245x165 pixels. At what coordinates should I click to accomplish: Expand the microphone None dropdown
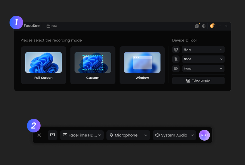tap(203, 59)
